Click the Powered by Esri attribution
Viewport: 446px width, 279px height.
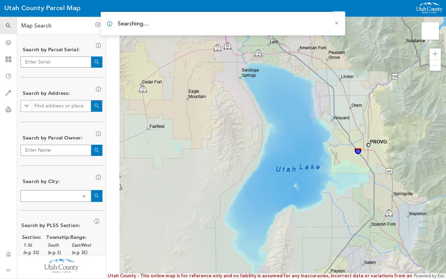point(429,276)
